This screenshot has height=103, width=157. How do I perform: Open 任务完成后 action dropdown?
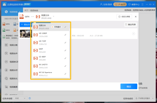(x=145, y=98)
